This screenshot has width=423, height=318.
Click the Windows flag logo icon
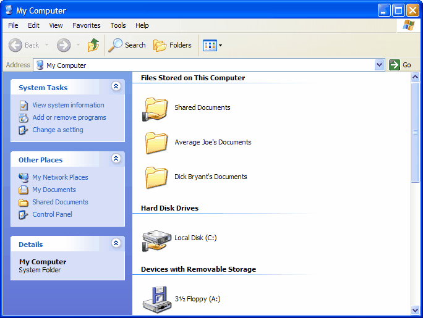click(x=408, y=25)
